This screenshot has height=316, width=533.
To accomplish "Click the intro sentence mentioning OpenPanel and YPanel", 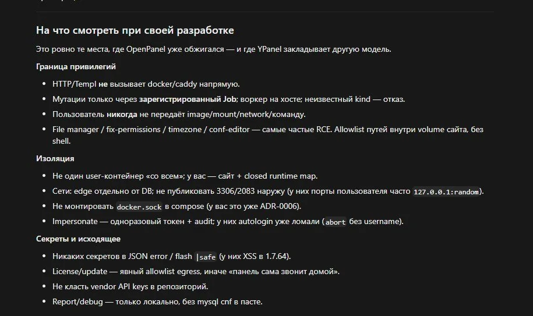I will (213, 49).
